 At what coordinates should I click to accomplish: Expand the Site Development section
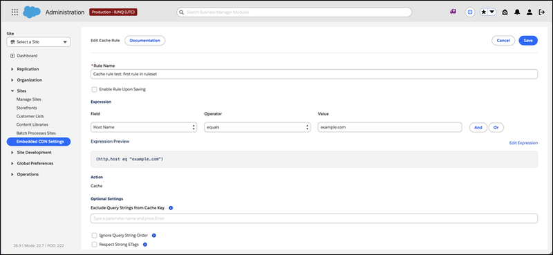[12, 153]
